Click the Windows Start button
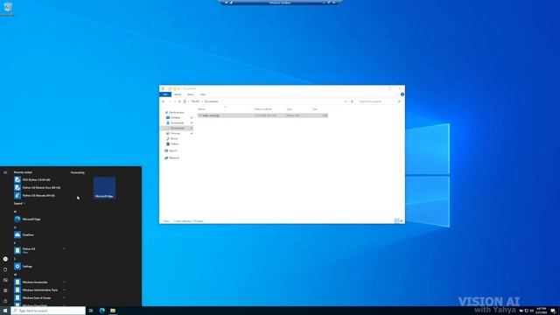560x315 pixels. coord(5,311)
